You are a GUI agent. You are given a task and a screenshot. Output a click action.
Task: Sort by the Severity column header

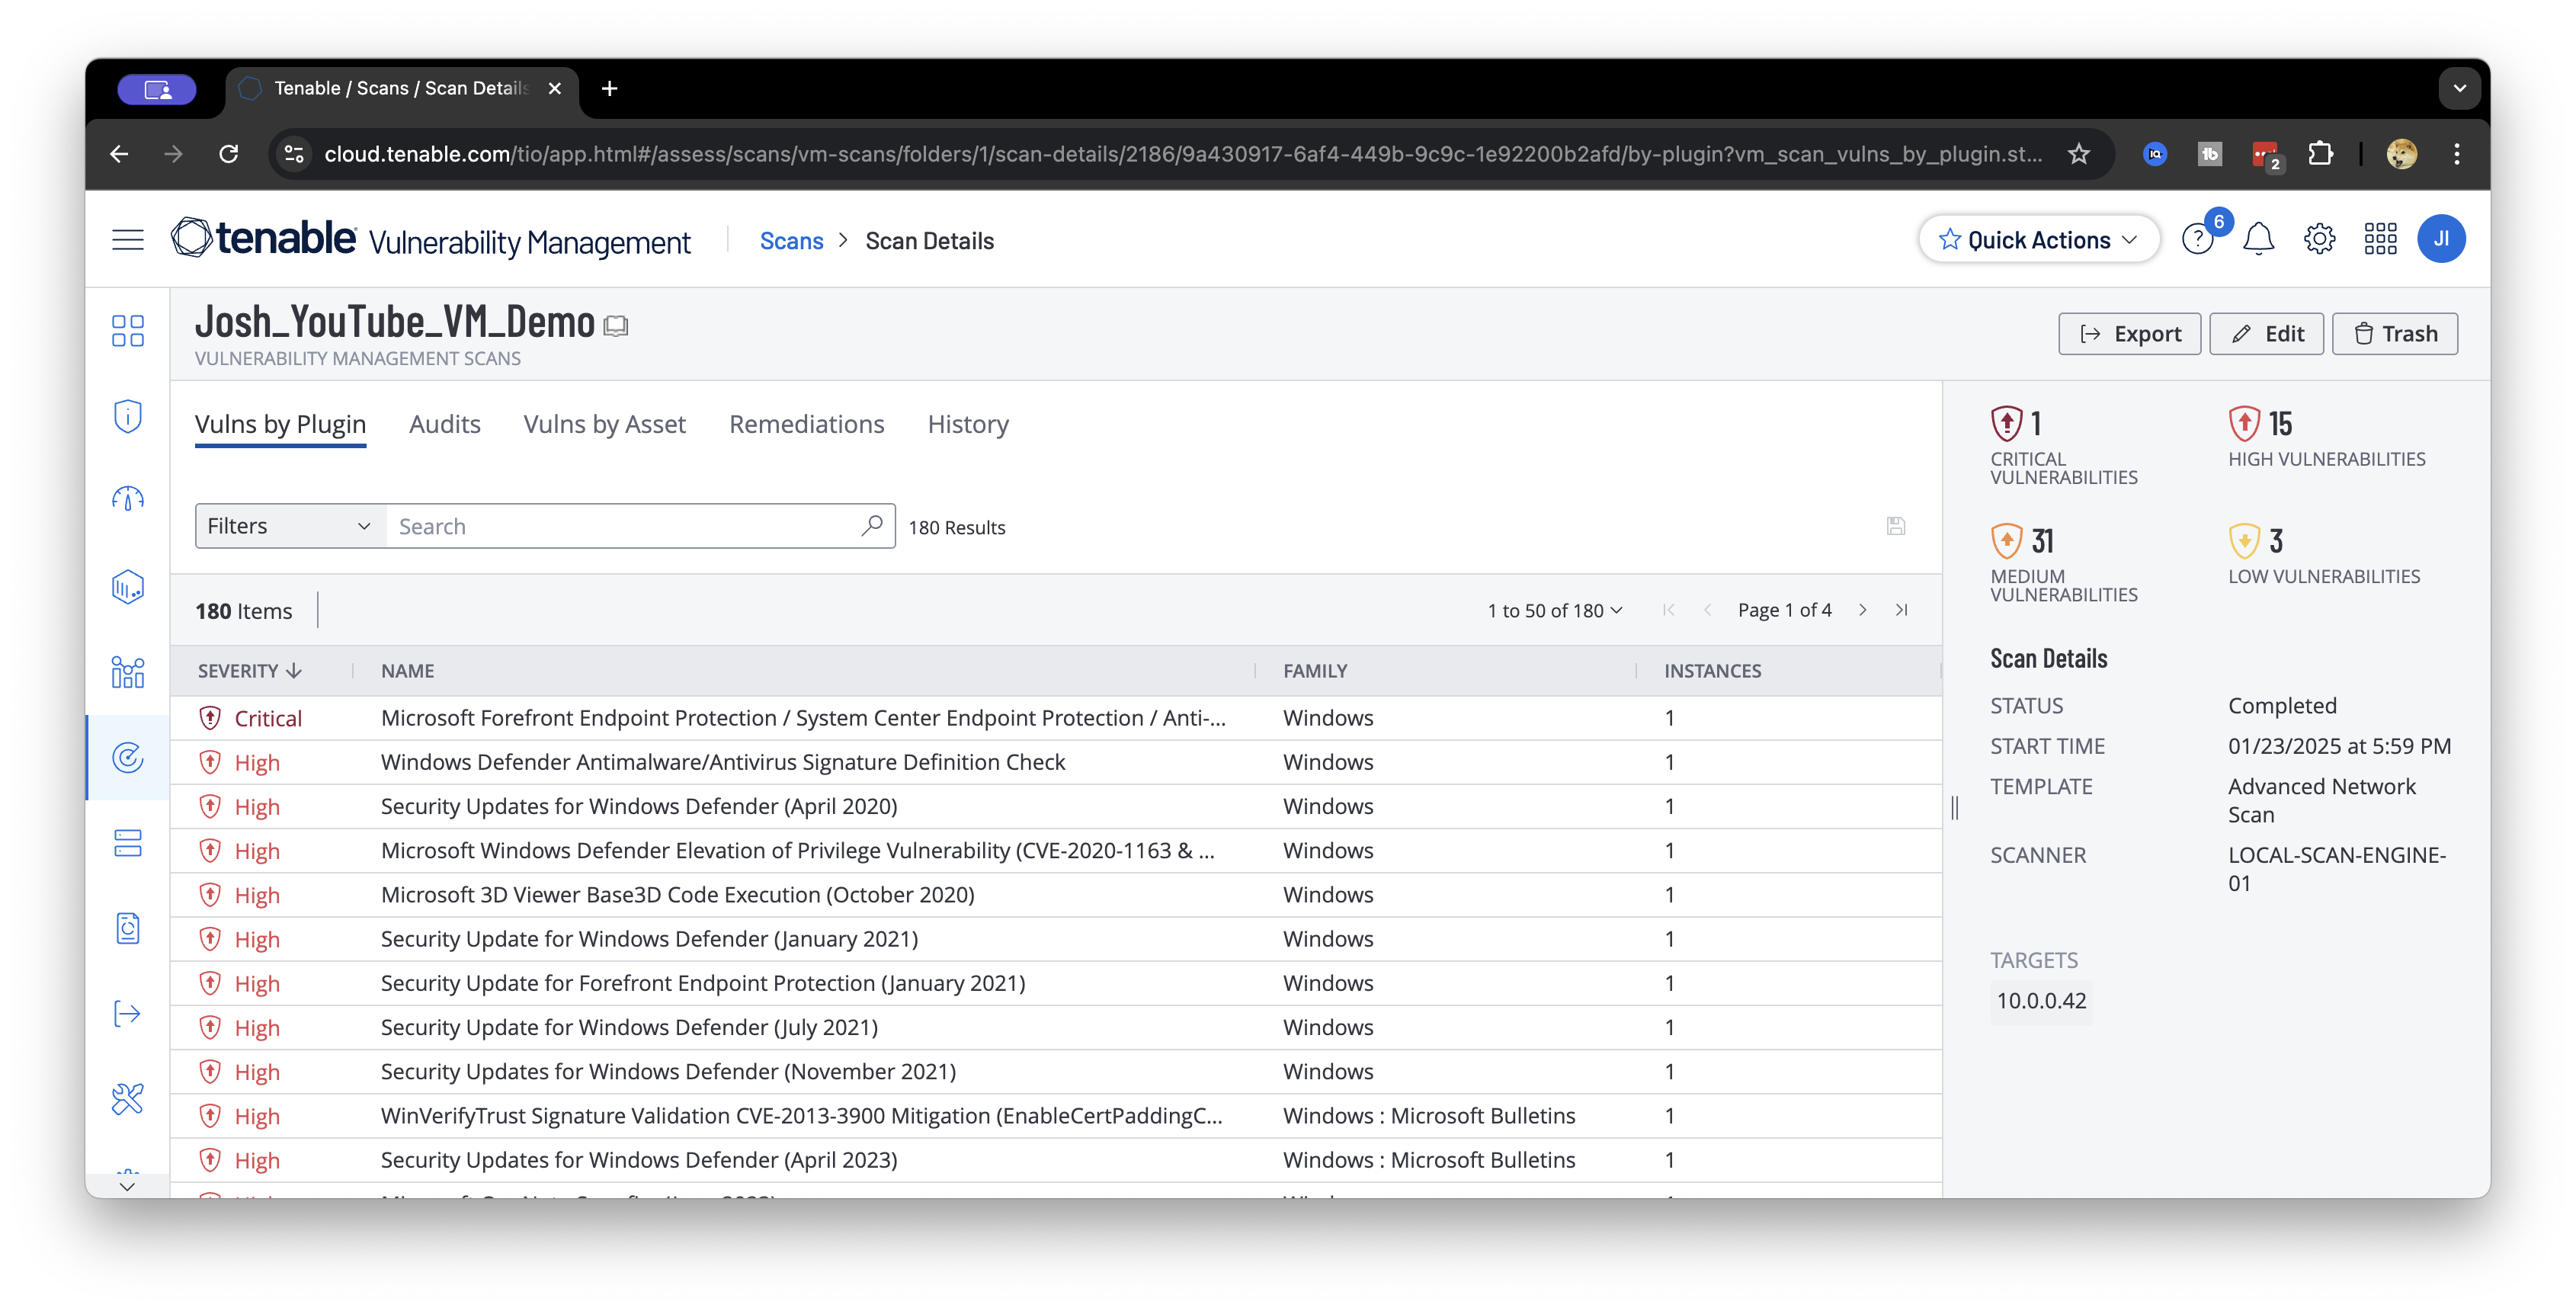pyautogui.click(x=250, y=671)
